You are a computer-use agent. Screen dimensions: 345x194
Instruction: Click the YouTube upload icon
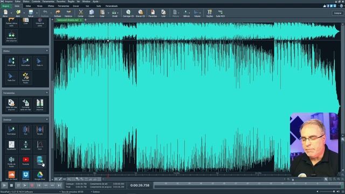click(x=25, y=161)
